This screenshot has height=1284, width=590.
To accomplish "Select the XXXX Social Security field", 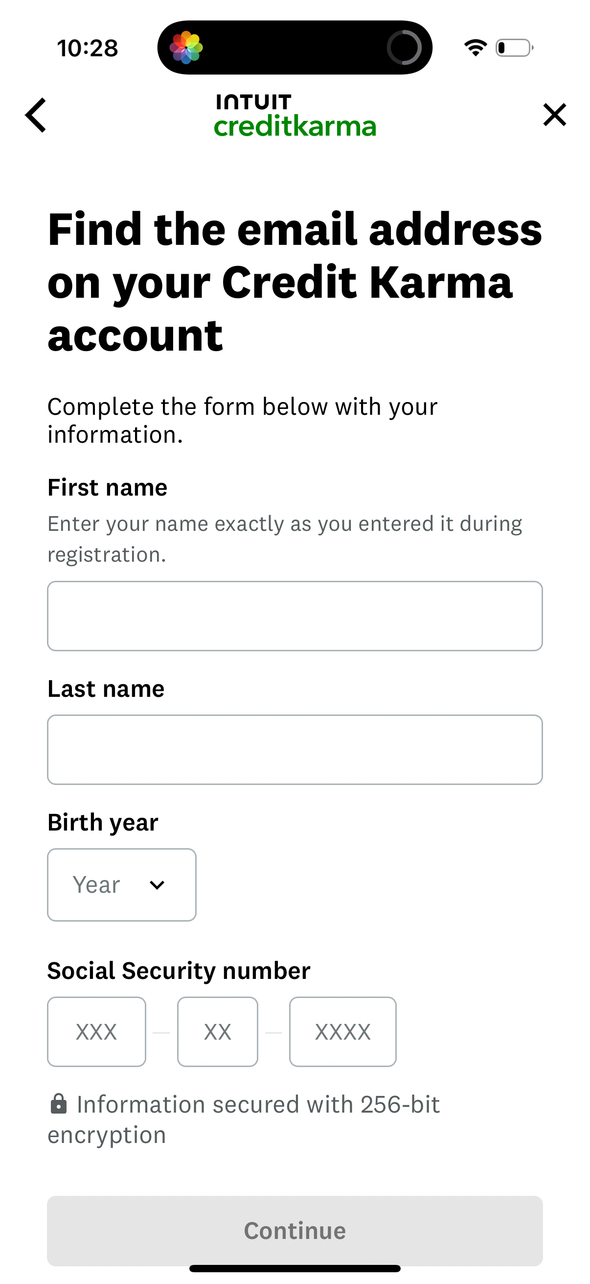I will 342,1032.
